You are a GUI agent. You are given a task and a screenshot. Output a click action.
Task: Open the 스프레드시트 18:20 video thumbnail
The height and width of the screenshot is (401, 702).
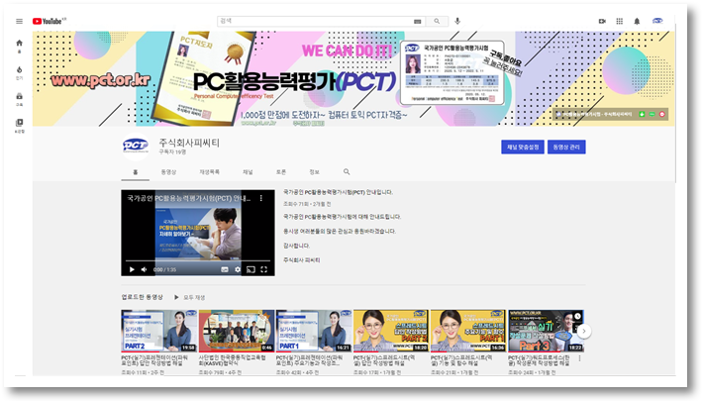coord(391,331)
